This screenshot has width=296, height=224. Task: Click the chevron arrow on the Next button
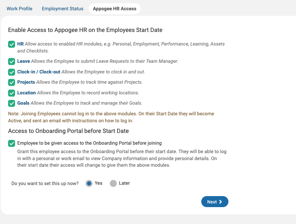tap(221, 202)
